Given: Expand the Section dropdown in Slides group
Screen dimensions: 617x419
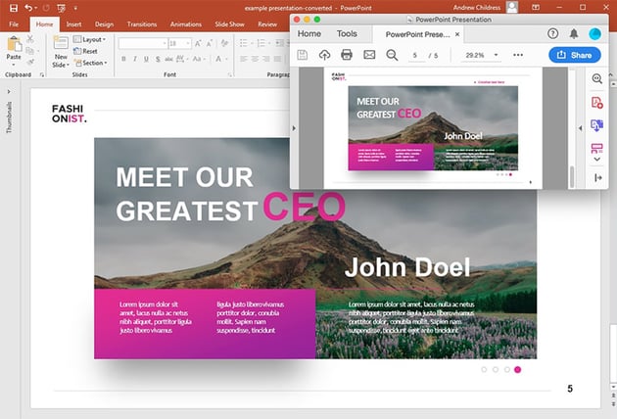Looking at the screenshot, I should click(x=93, y=63).
